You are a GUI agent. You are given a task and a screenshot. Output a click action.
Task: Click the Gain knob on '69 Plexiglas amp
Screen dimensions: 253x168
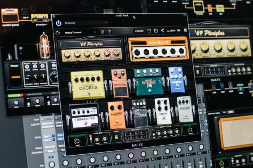[67, 55]
